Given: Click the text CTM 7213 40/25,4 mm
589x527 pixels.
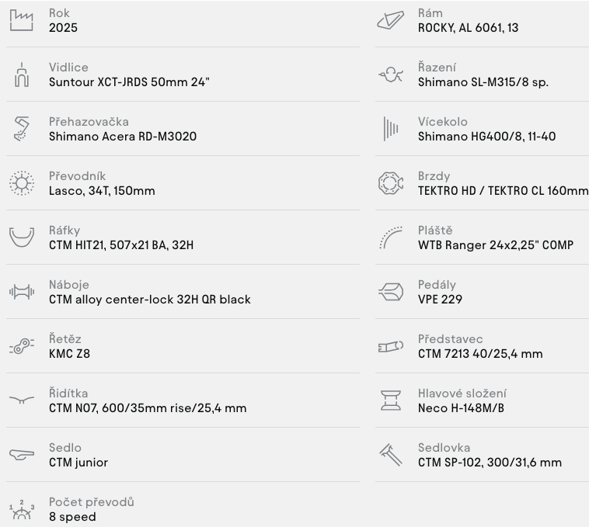Looking at the screenshot, I should 480,353.
